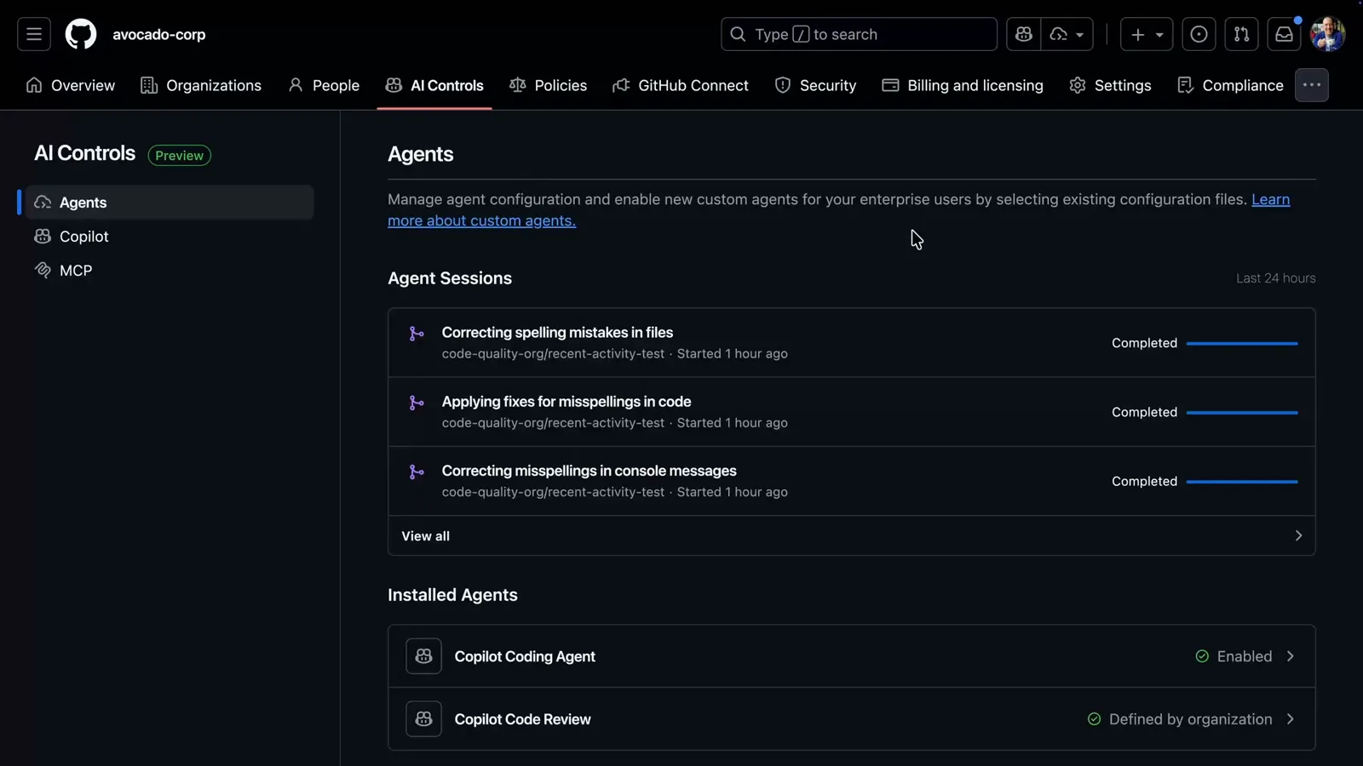This screenshot has height=766, width=1363.
Task: Click the Preview badge next to AI Controls
Action: (179, 156)
